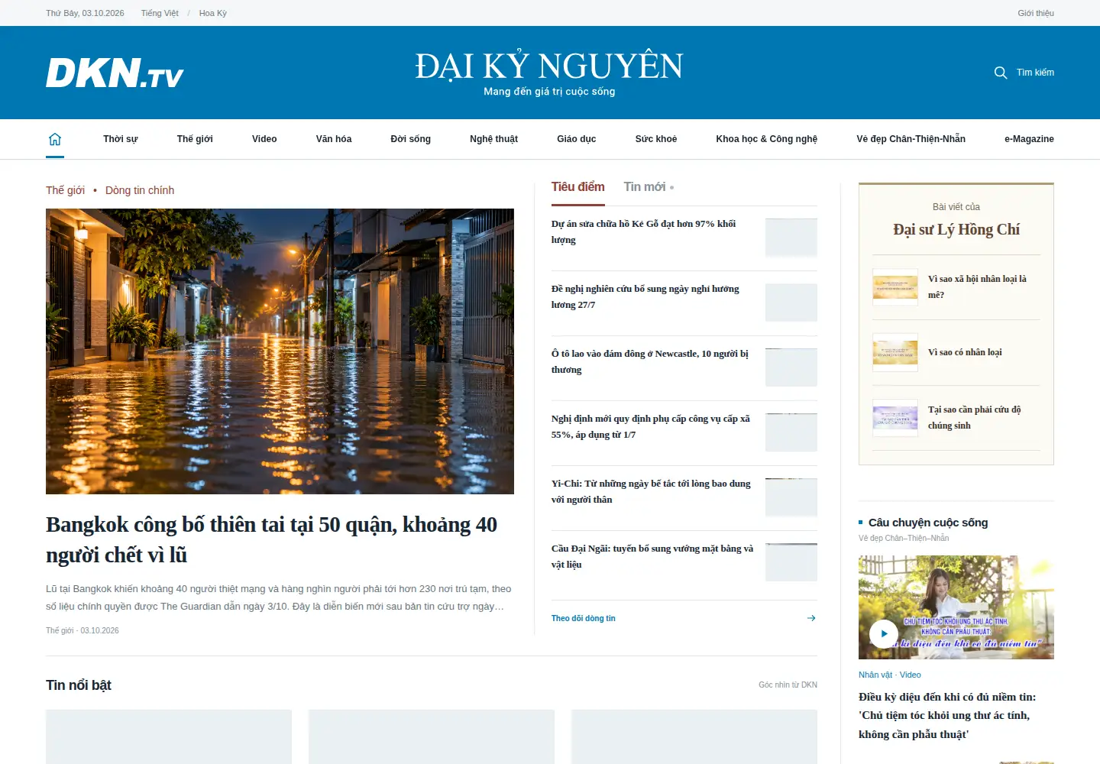The height and width of the screenshot is (764, 1100).
Task: Go to the Video section
Action: (264, 139)
